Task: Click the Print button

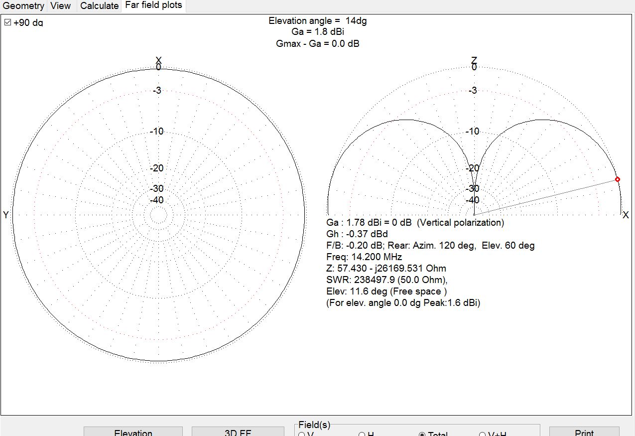Action: (584, 432)
